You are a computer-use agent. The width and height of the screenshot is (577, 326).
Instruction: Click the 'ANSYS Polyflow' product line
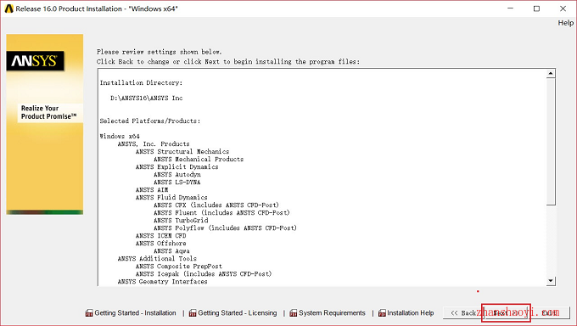tap(225, 228)
